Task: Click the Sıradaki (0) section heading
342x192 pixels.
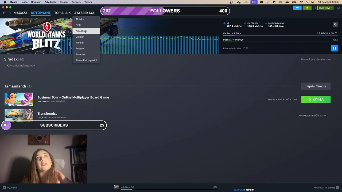Action: tap(14, 59)
